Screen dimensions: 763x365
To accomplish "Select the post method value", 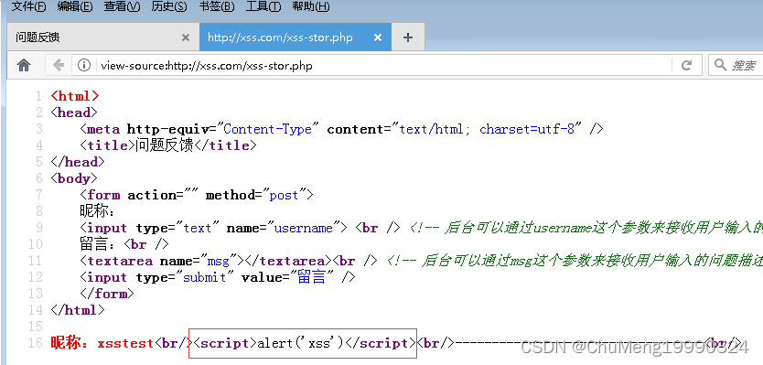I will (x=284, y=195).
